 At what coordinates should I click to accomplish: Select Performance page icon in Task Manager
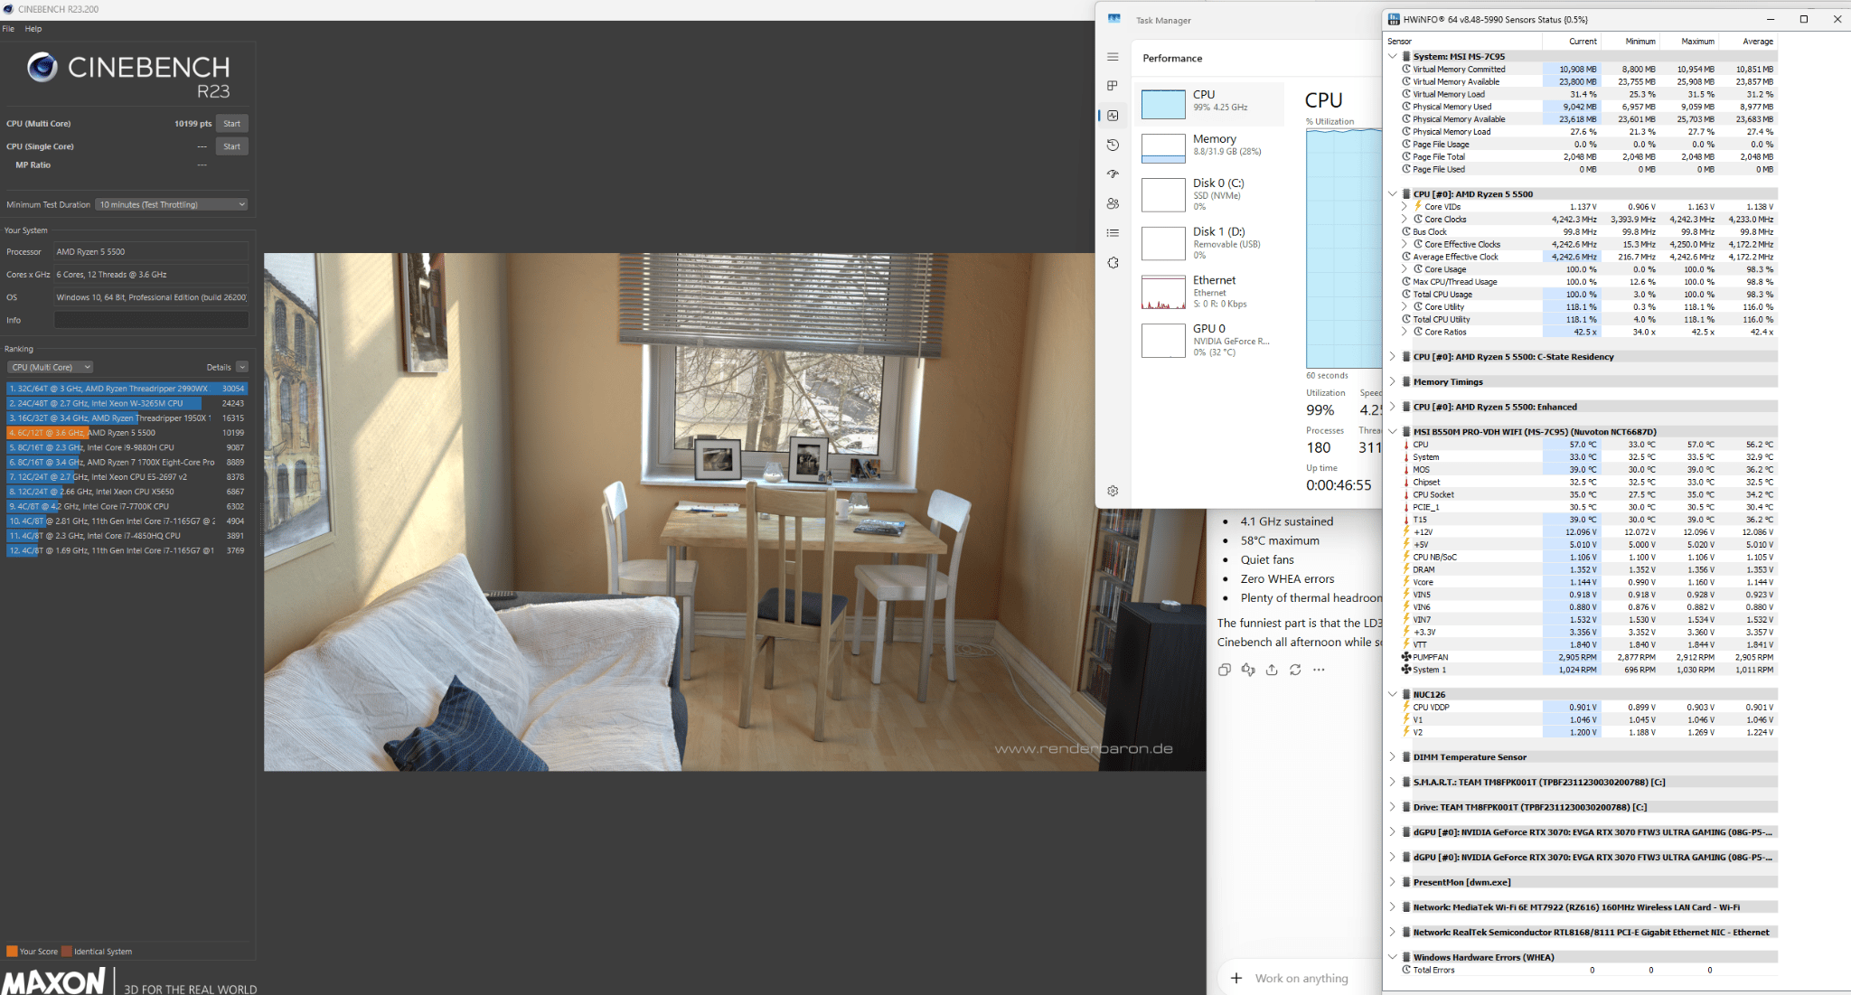point(1113,116)
